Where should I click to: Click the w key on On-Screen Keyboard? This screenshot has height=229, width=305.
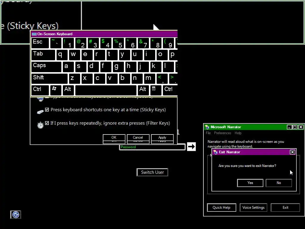tap(74, 55)
